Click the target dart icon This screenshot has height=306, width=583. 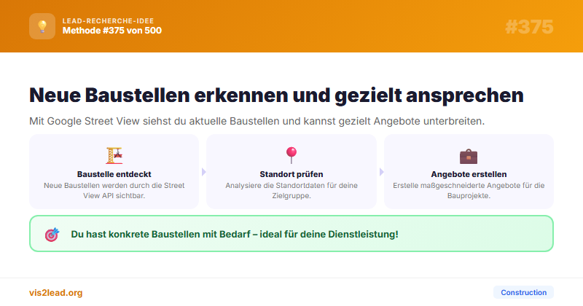coord(52,235)
